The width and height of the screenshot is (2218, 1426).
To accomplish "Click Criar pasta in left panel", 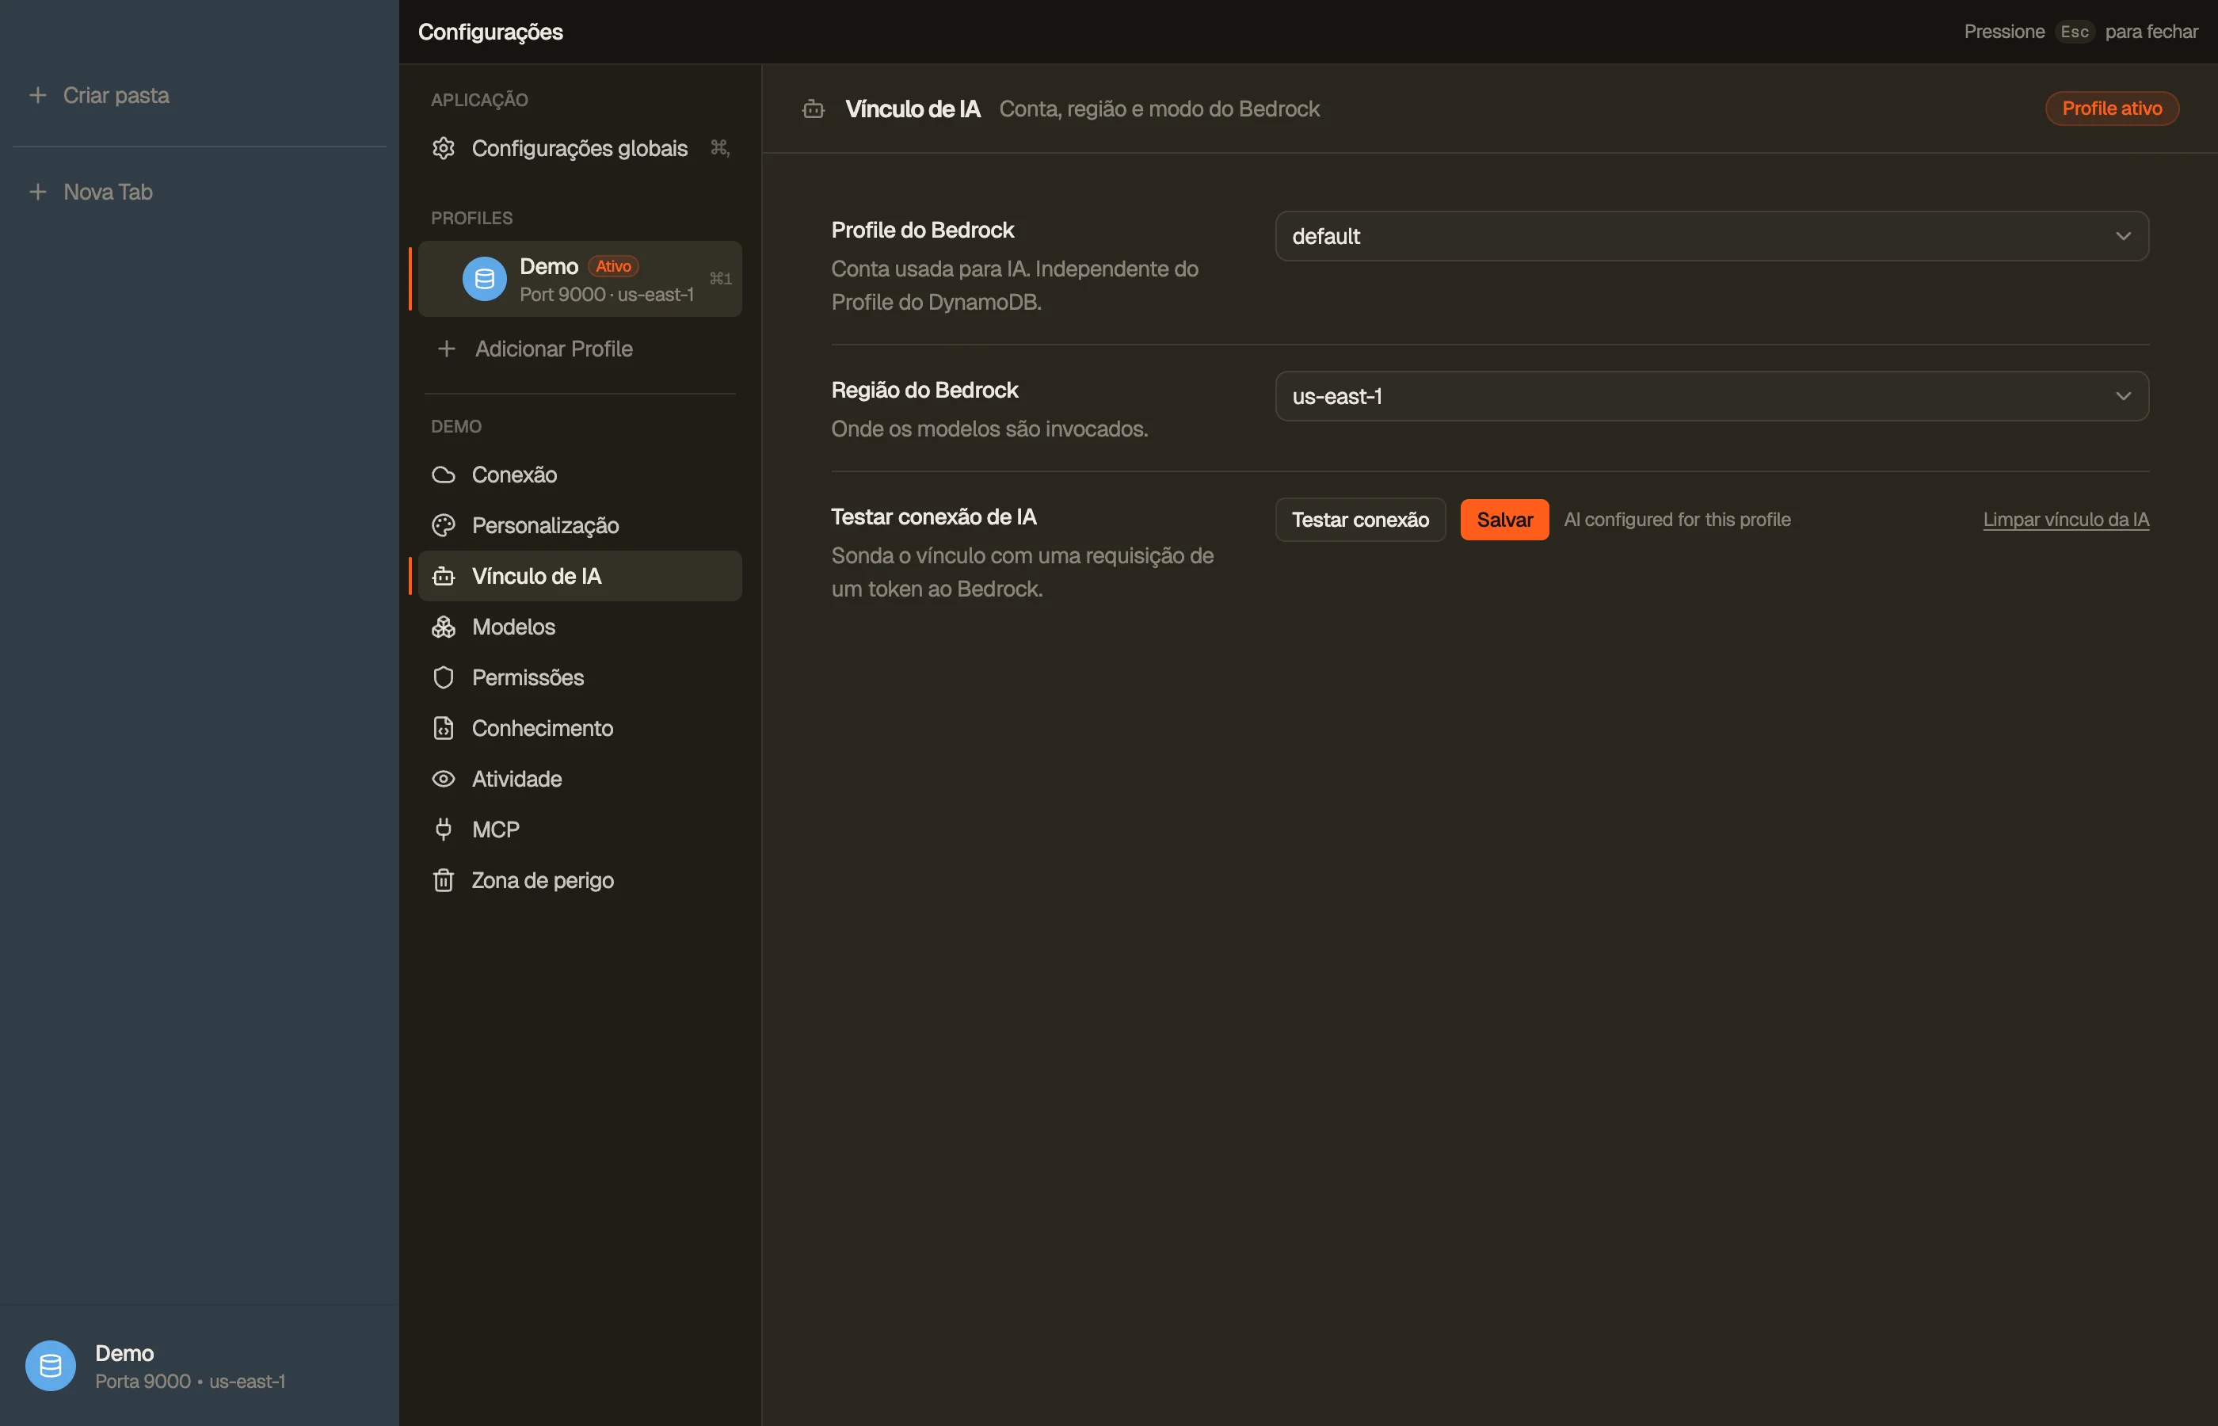I will [116, 95].
